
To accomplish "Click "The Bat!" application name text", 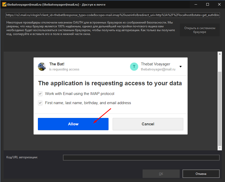I will coord(57,64).
